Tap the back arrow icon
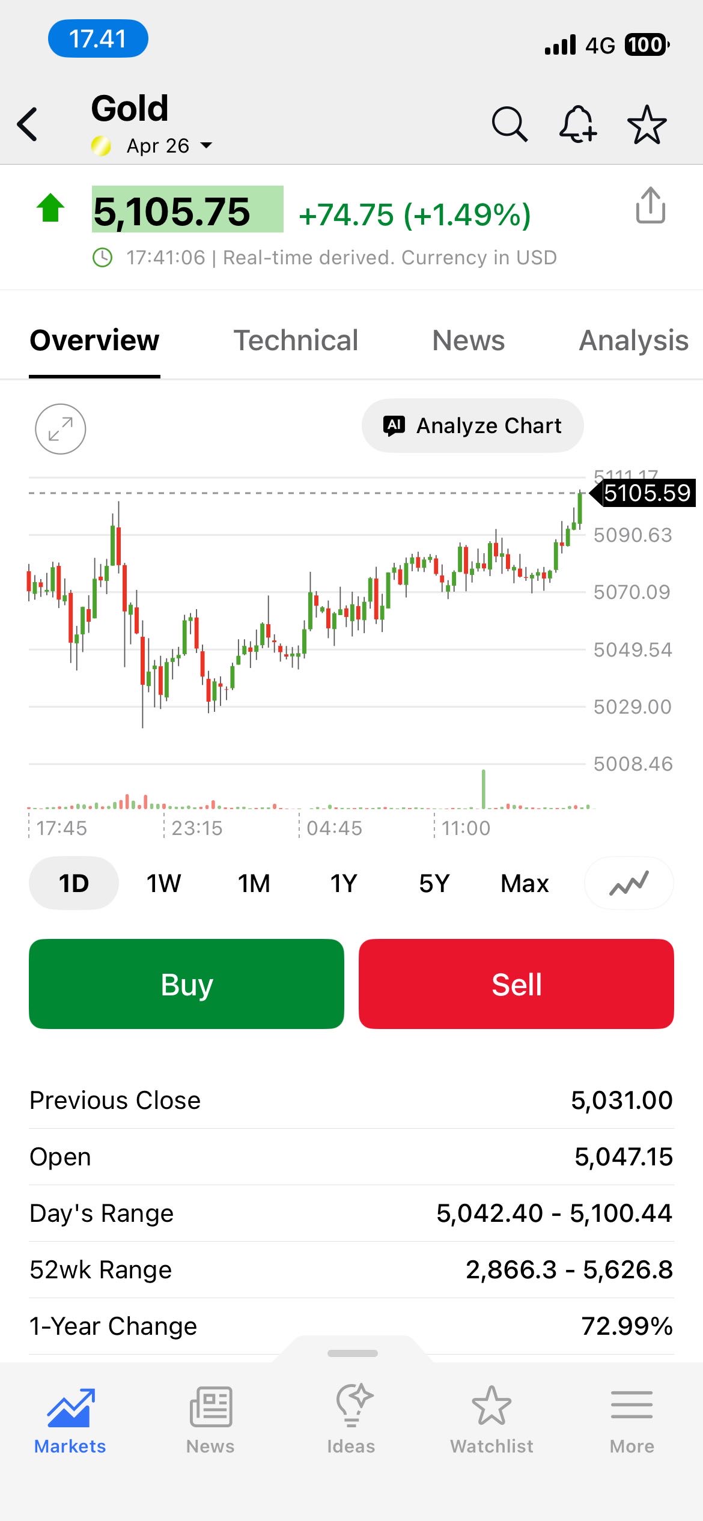 click(x=28, y=124)
